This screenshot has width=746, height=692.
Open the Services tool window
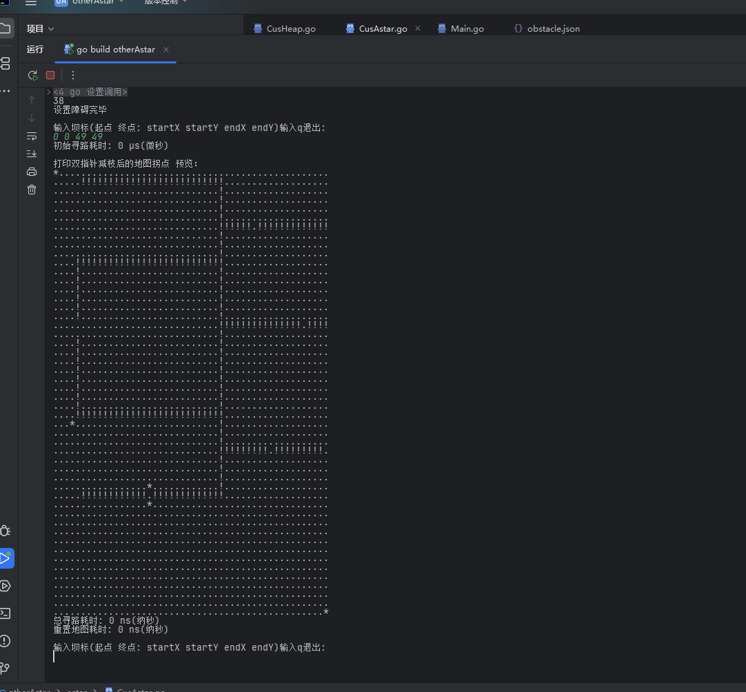[x=6, y=586]
